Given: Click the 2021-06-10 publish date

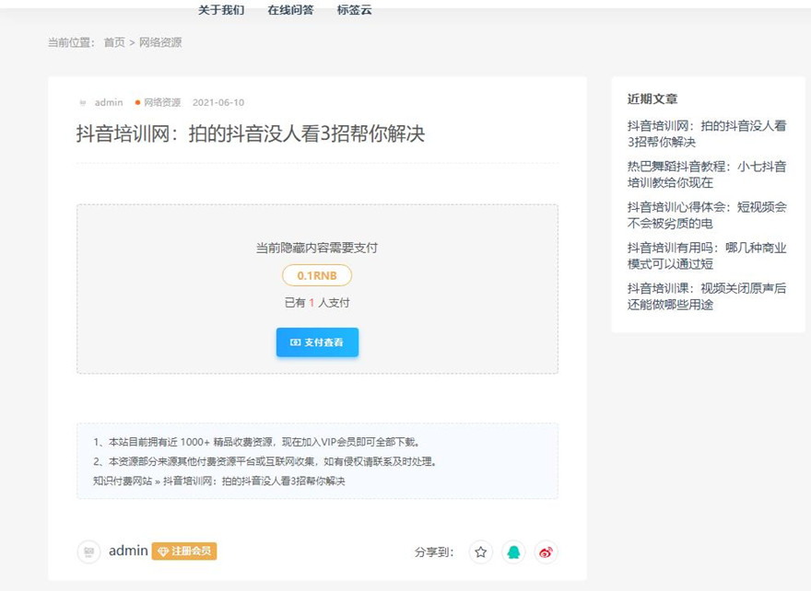Looking at the screenshot, I should (218, 102).
